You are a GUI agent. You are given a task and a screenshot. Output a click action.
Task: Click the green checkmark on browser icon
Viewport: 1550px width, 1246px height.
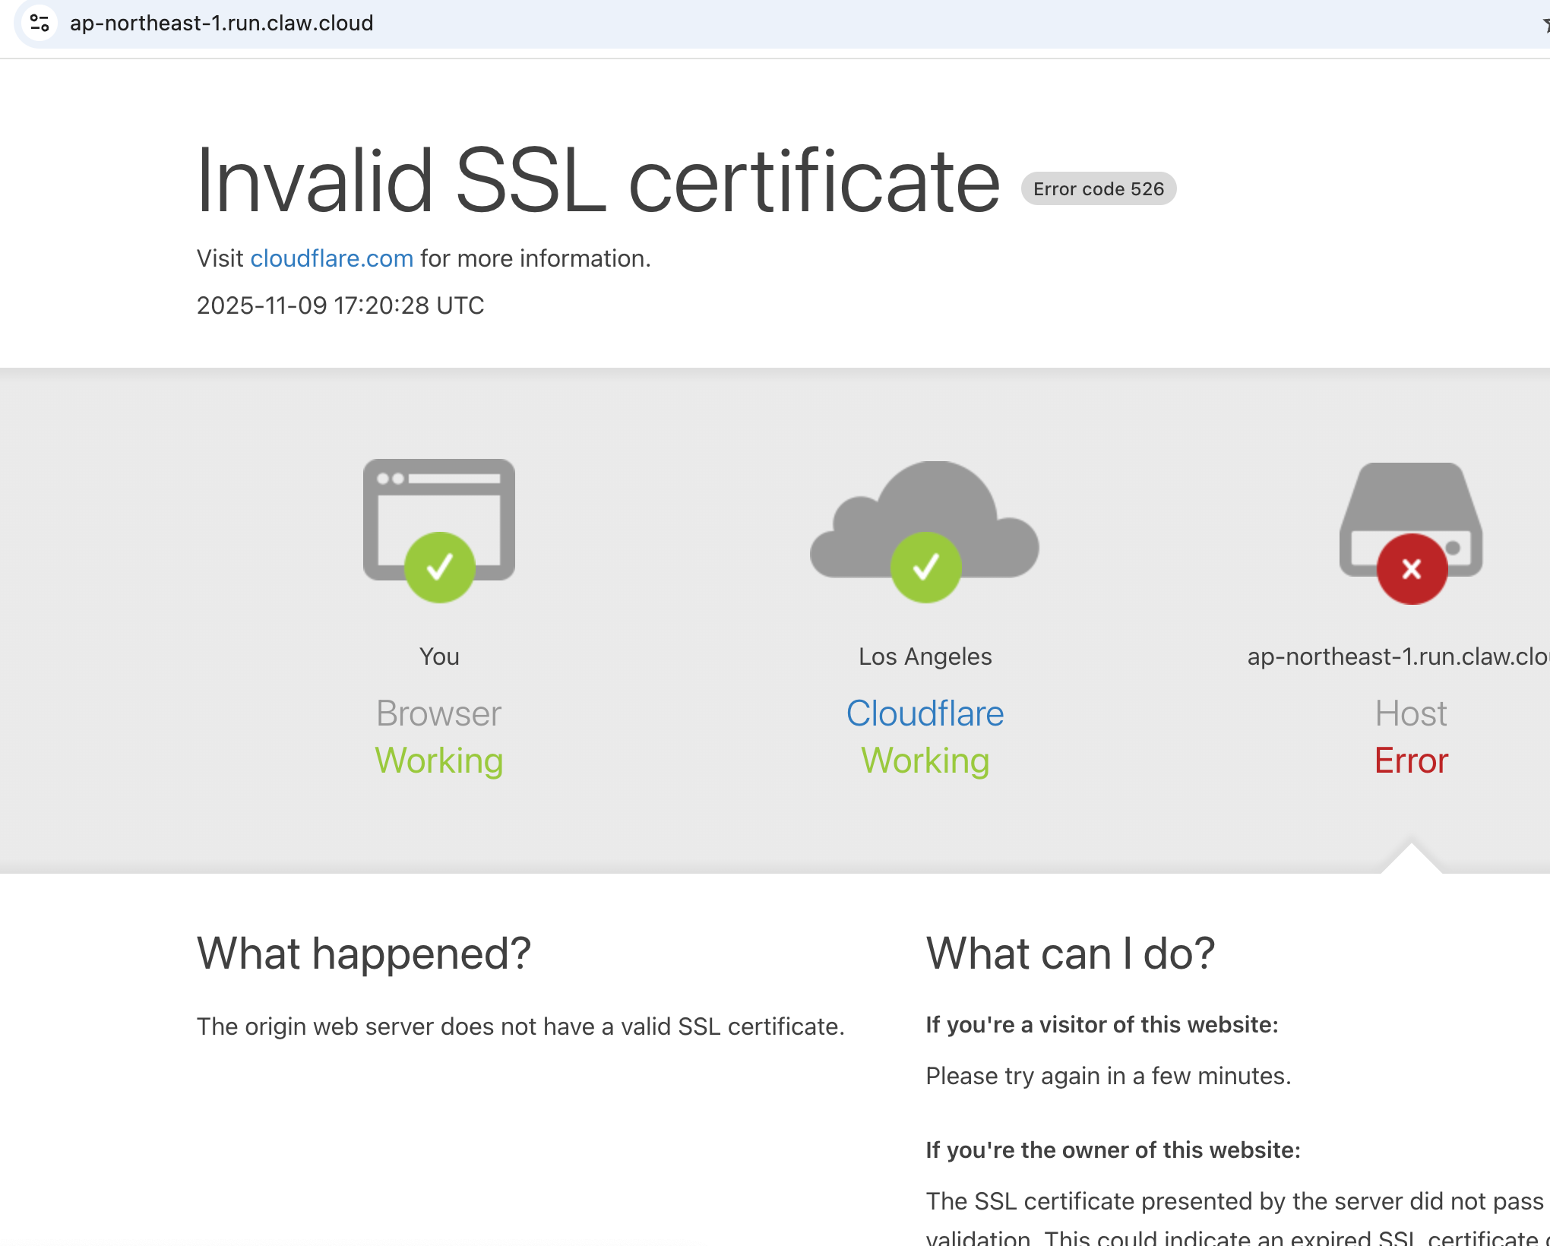coord(439,567)
